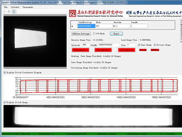
Task: Toggle the Process Image checkbox
Action: pos(155,45)
